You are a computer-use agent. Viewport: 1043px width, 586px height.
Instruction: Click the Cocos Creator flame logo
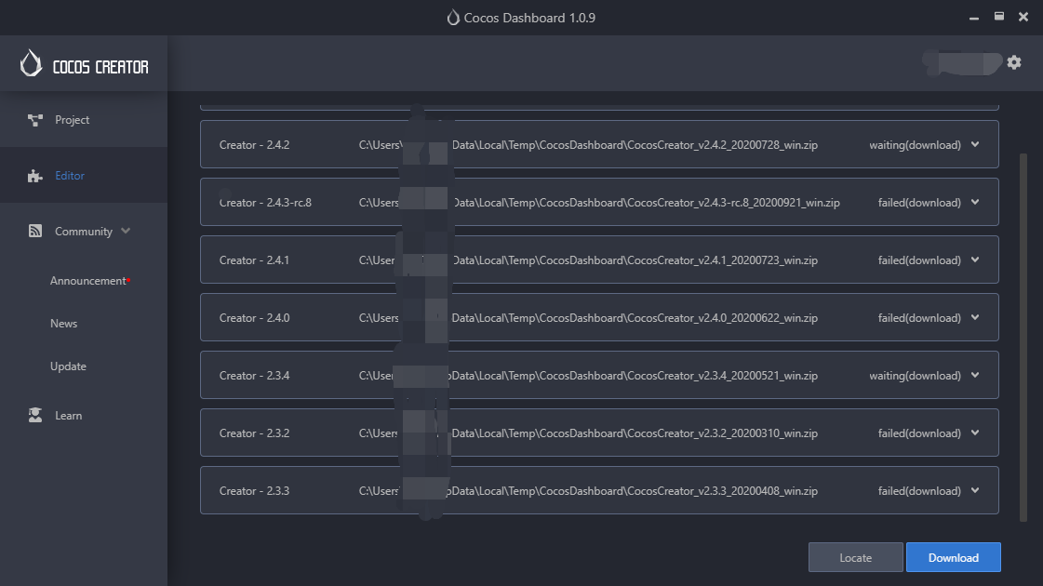tap(31, 63)
